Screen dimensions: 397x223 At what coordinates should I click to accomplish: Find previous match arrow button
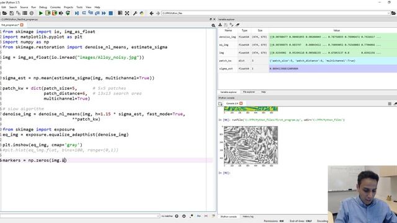click(x=177, y=216)
